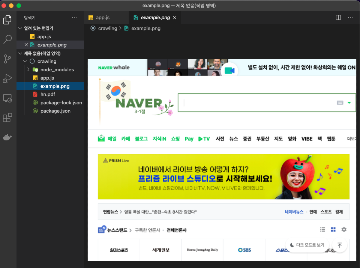Split the editor to the right
Image resolution: width=360 pixels, height=268 pixels.
338,18
